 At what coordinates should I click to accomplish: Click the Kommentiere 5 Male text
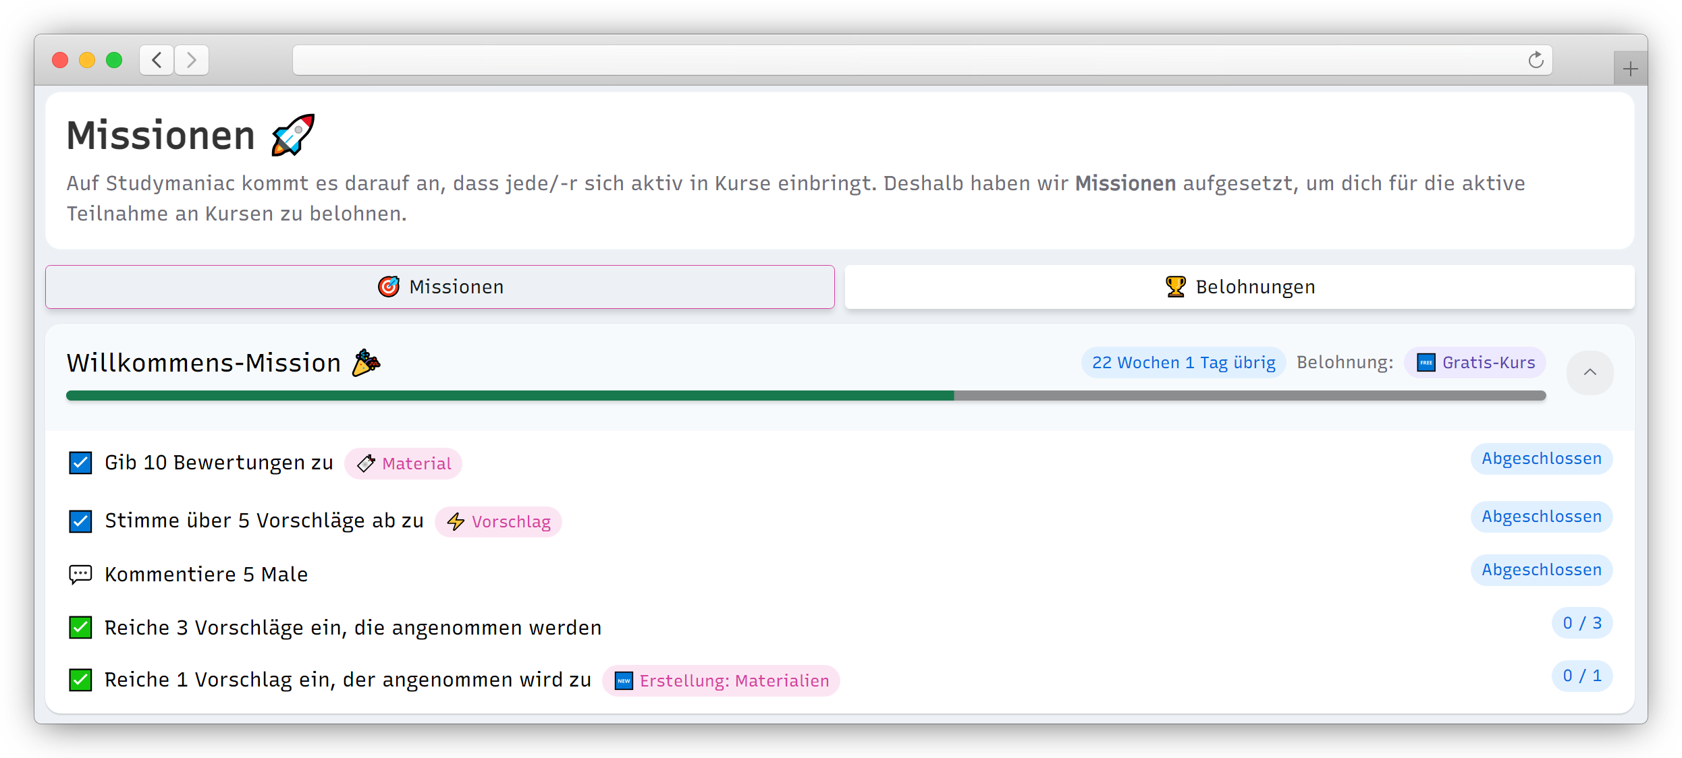pyautogui.click(x=206, y=575)
